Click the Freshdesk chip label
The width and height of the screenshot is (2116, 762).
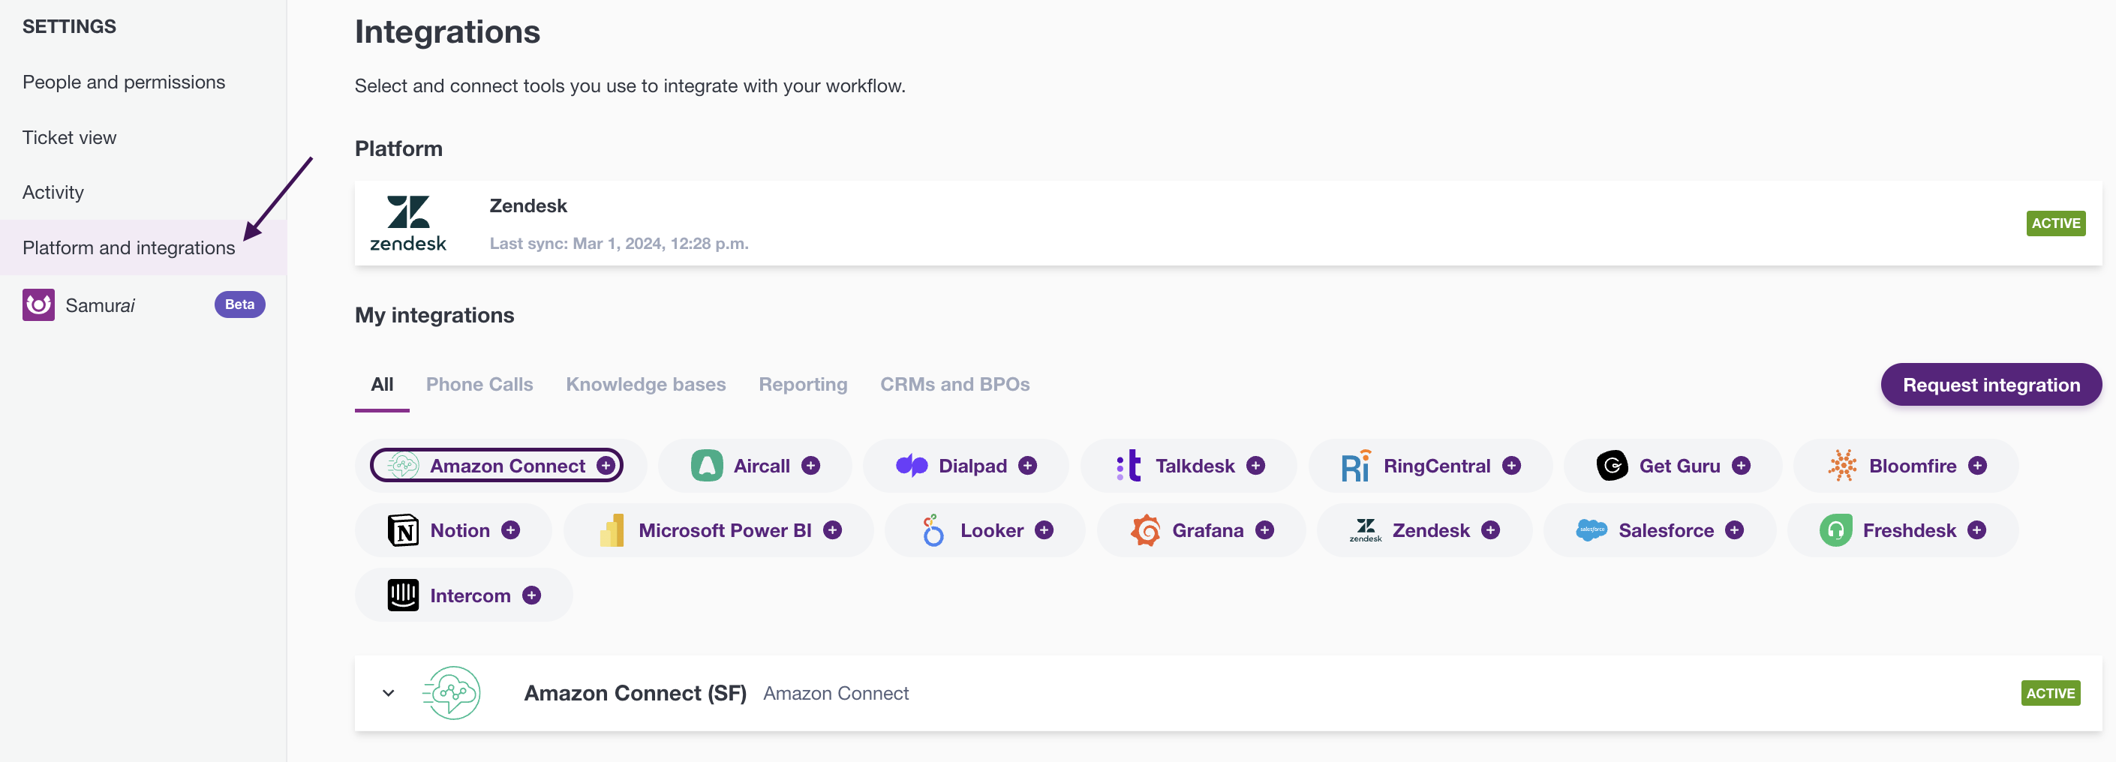pyautogui.click(x=1909, y=530)
